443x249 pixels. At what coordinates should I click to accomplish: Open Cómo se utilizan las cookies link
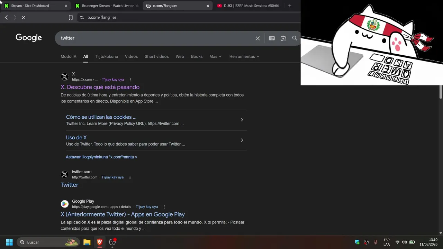(x=101, y=117)
